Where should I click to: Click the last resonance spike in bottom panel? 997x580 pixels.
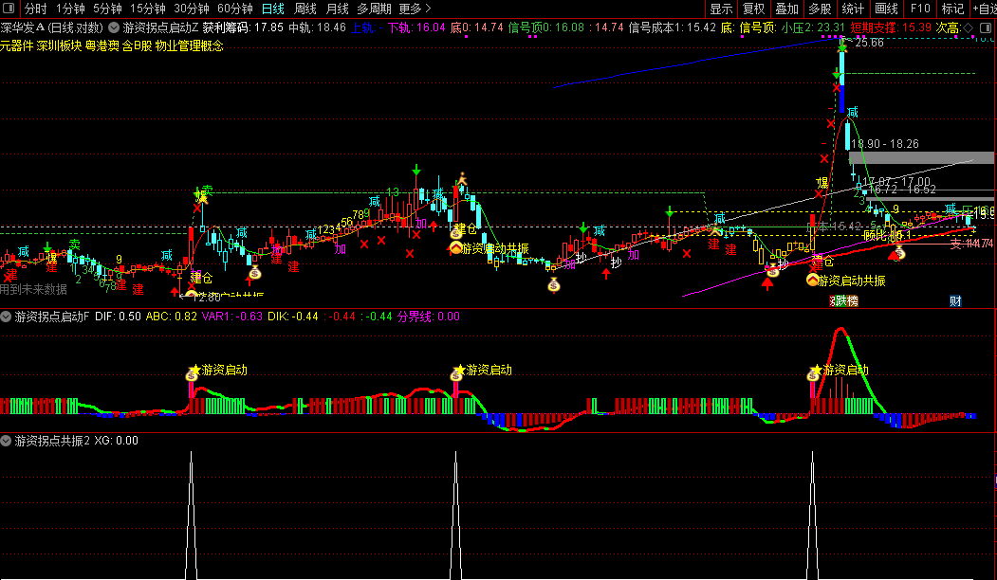(x=813, y=515)
